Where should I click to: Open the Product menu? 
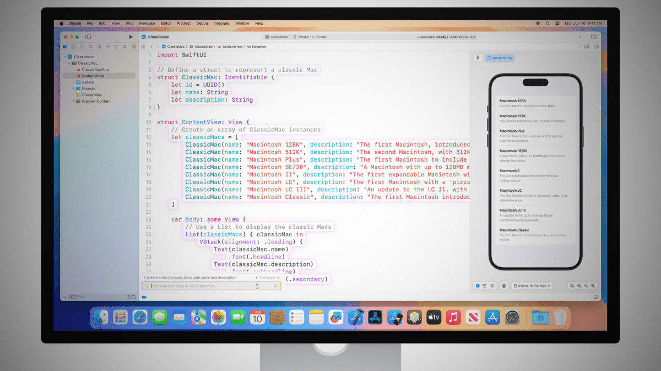tap(183, 24)
